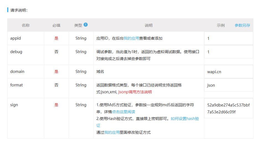Click the red 是 in the appid row
Viewport: 257px width, 142px height.
[56, 38]
